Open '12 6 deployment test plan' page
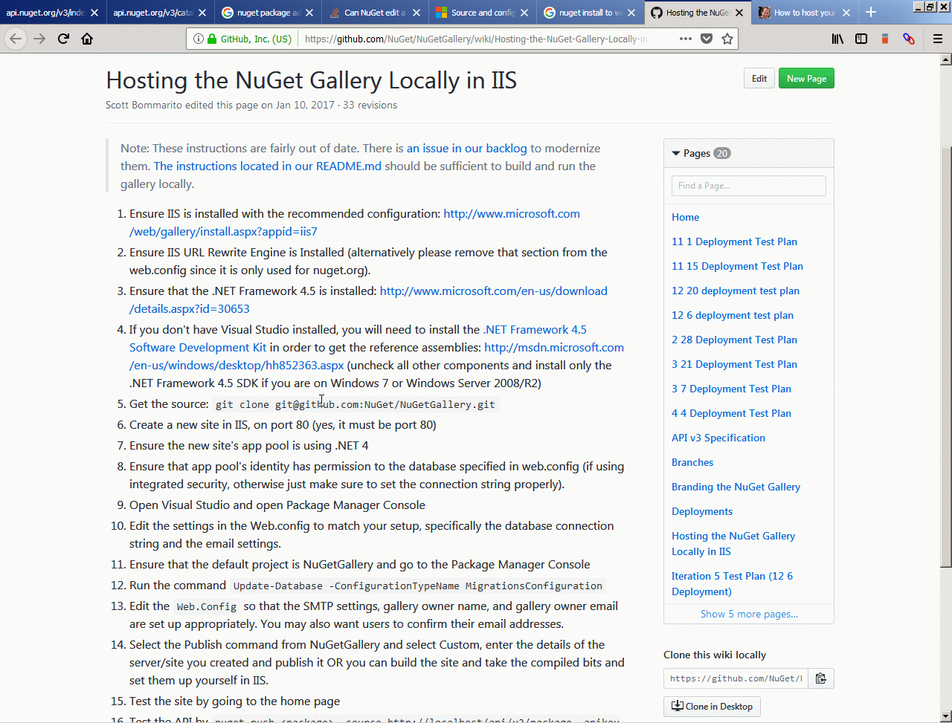The width and height of the screenshot is (952, 723). click(733, 315)
